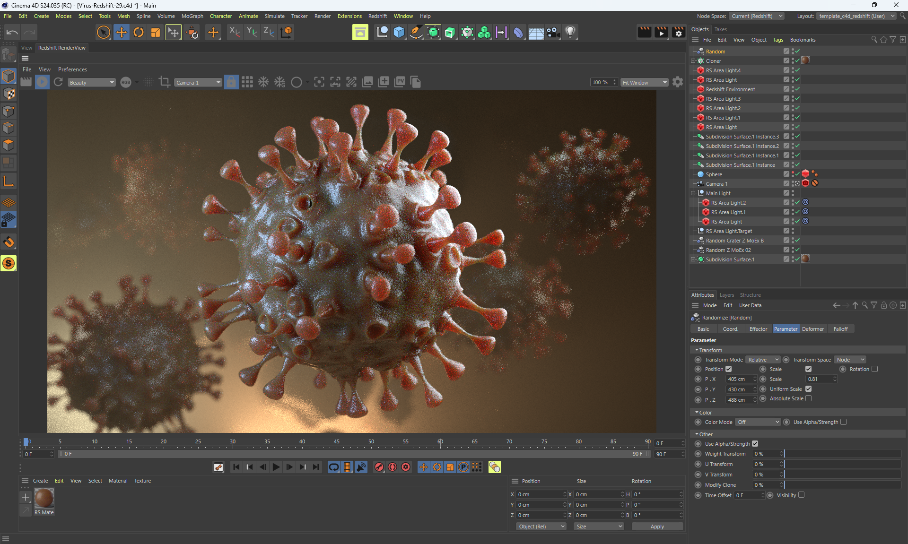Enable the Rotation checkbox in Parameter
The width and height of the screenshot is (908, 544).
coord(874,369)
